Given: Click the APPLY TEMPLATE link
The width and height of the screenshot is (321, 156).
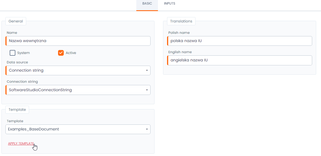Looking at the screenshot, I should tap(21, 143).
